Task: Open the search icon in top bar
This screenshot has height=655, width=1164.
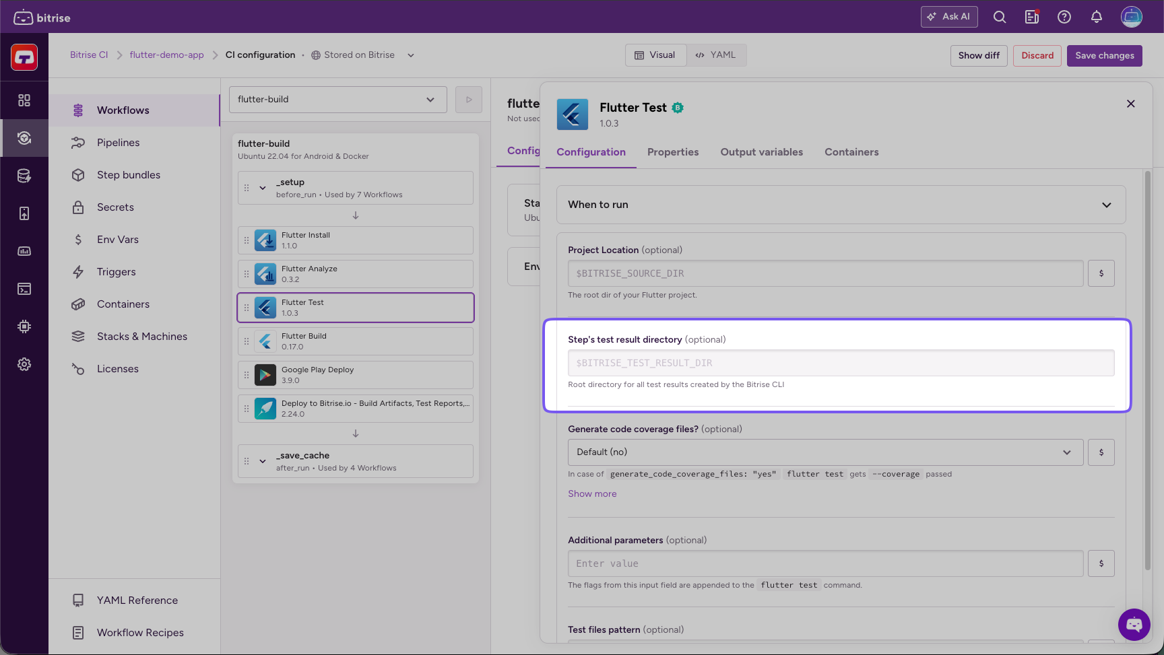Action: [x=1000, y=17]
